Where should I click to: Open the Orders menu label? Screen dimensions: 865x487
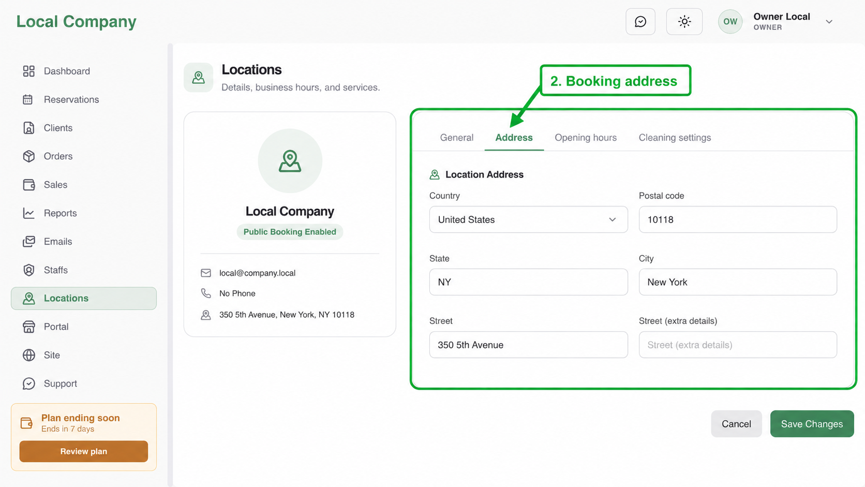coord(58,156)
